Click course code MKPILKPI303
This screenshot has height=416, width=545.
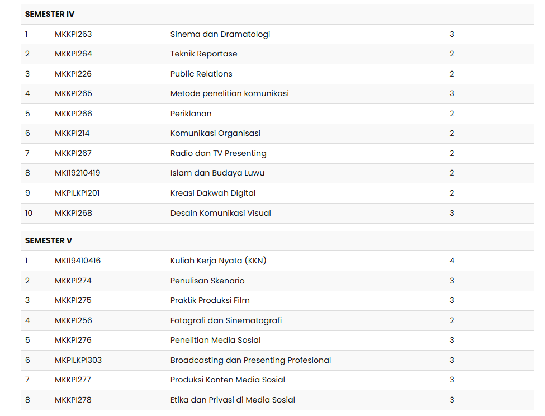tap(78, 360)
